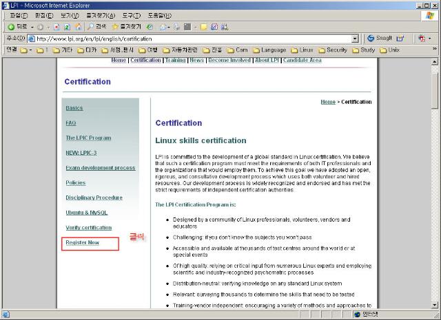This screenshot has width=441, height=320.
Task: Click the yellow note toolbar icon
Action: tap(204, 27)
